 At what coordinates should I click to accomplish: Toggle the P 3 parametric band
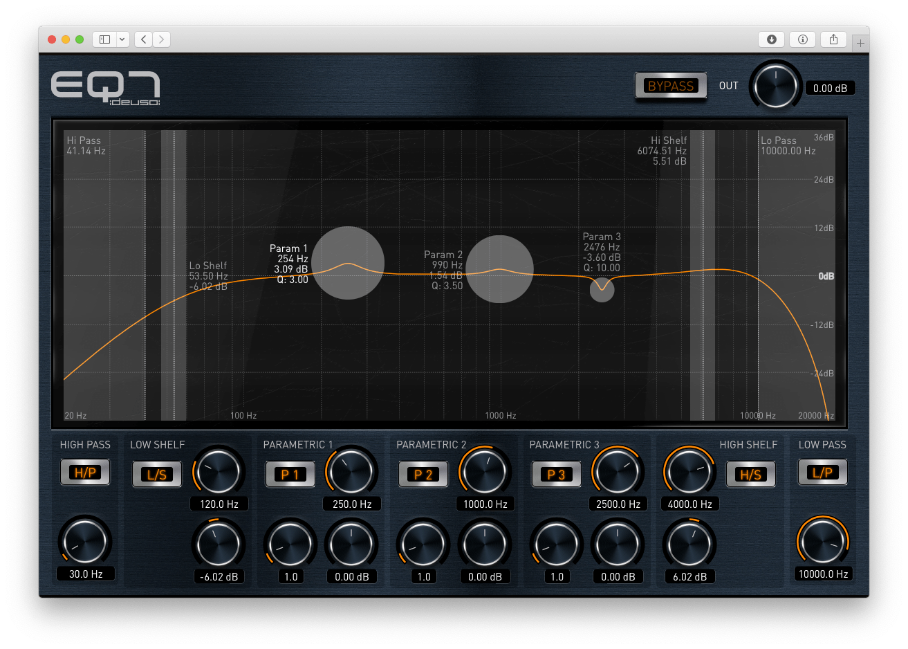pyautogui.click(x=556, y=475)
